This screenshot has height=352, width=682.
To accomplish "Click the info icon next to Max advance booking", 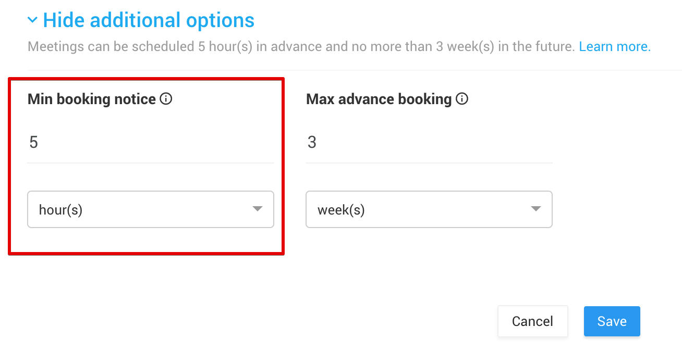I will click(461, 98).
